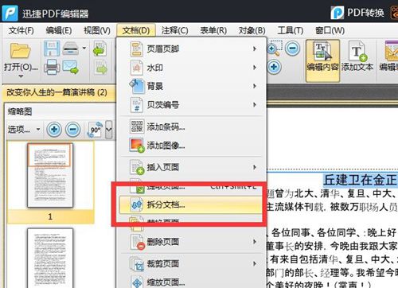Zoom in thumbnails with plus icon
The height and width of the screenshot is (288, 398).
pos(54,130)
